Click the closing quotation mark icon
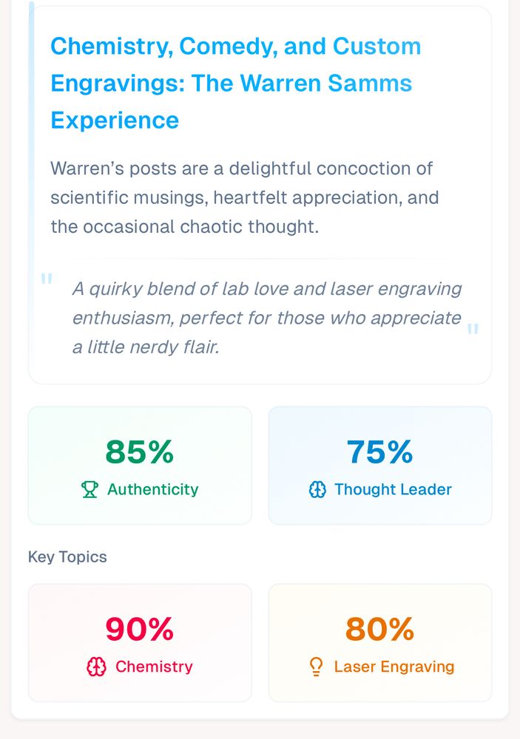The height and width of the screenshot is (739, 520). coord(473,329)
